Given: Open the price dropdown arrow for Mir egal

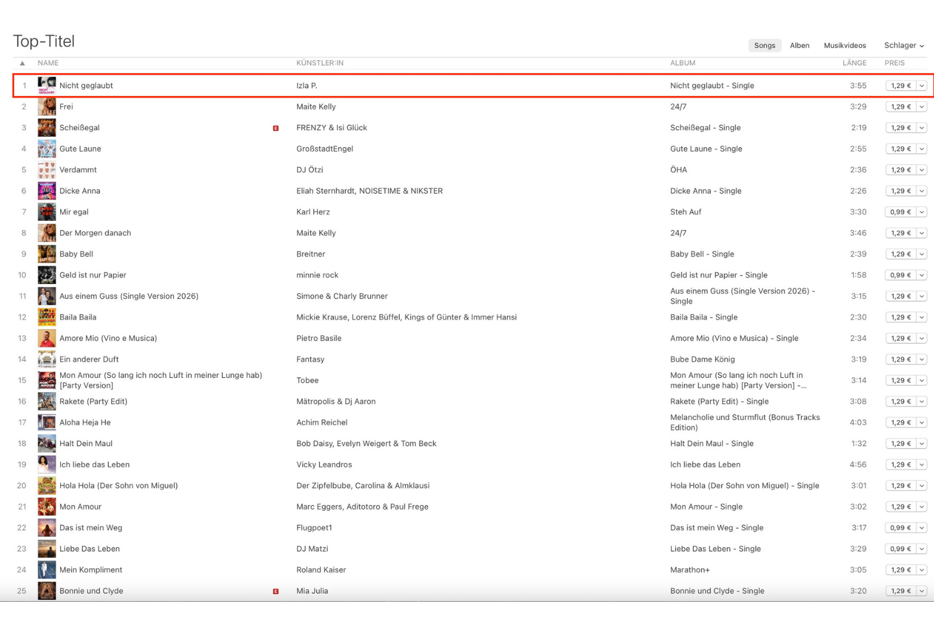Looking at the screenshot, I should click(x=922, y=212).
